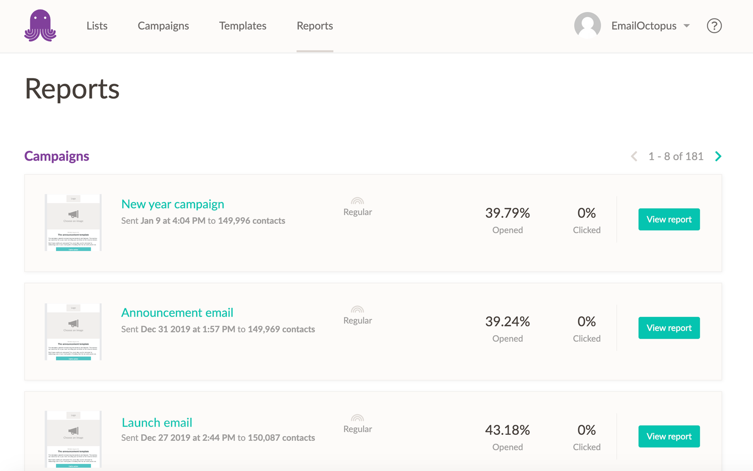Screen dimensions: 753x471
Task: Open the help question mark icon
Action: pyautogui.click(x=714, y=26)
